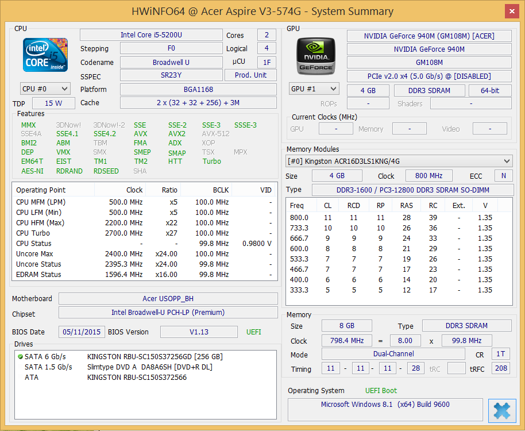This screenshot has width=525, height=431.
Task: Click the DDR3-1600 / PC3-12800 type field
Action: click(412, 190)
